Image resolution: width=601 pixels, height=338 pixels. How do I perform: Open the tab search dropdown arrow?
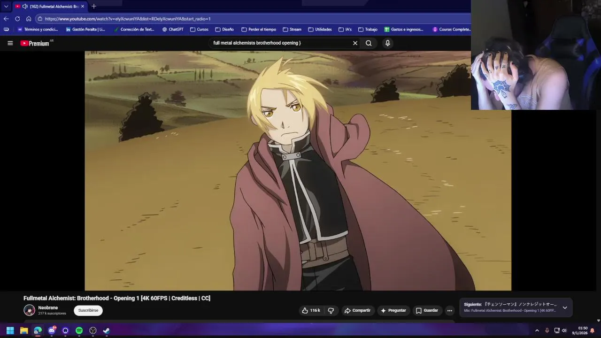[x=6, y=6]
